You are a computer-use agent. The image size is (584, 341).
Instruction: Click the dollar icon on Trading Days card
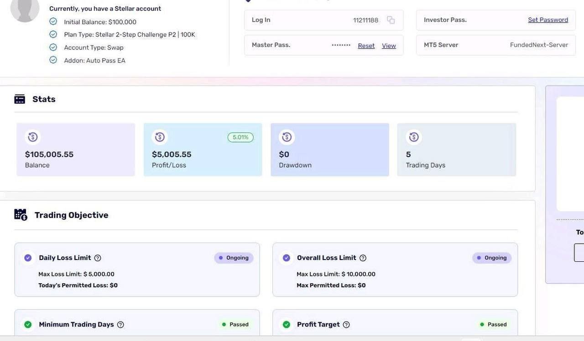tap(414, 137)
